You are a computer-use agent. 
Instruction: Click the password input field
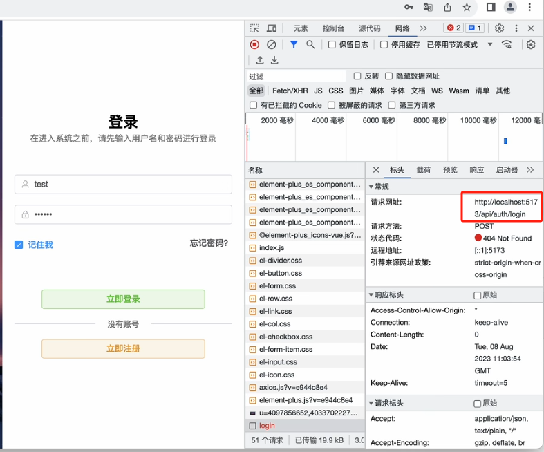tap(123, 214)
